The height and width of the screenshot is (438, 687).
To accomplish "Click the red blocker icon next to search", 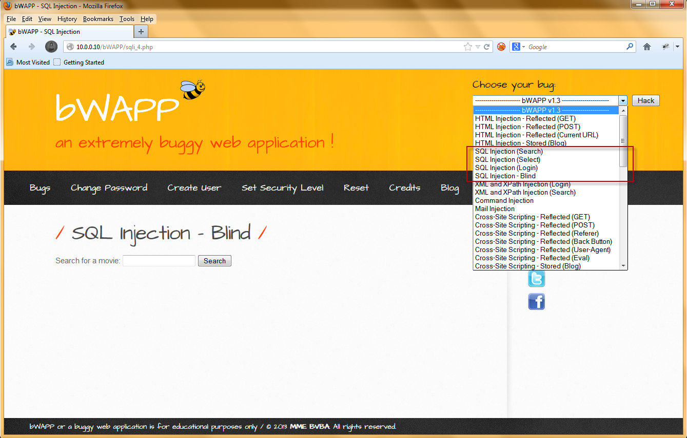I will click(x=501, y=47).
